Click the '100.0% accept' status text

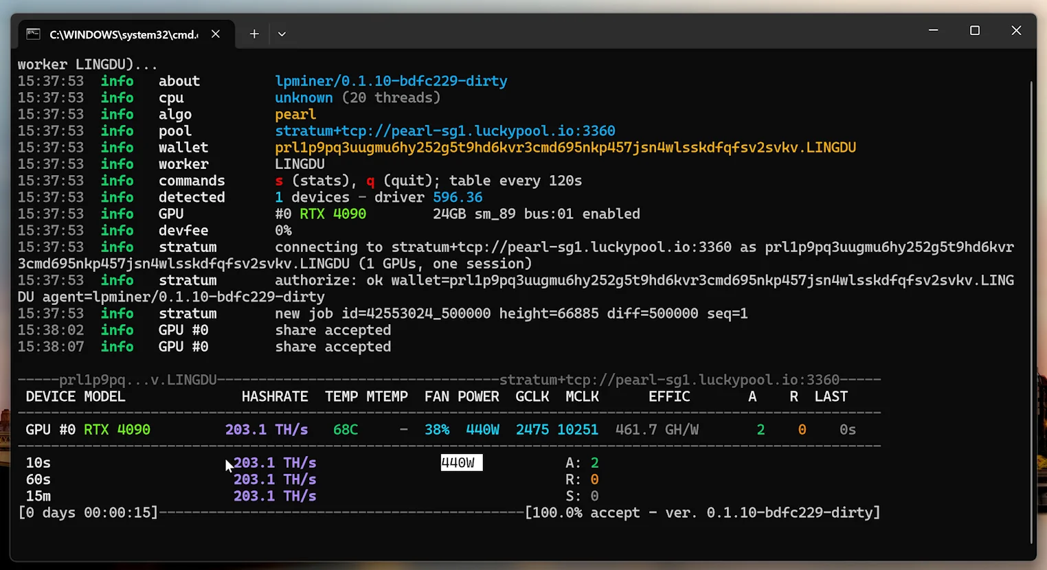coord(586,513)
